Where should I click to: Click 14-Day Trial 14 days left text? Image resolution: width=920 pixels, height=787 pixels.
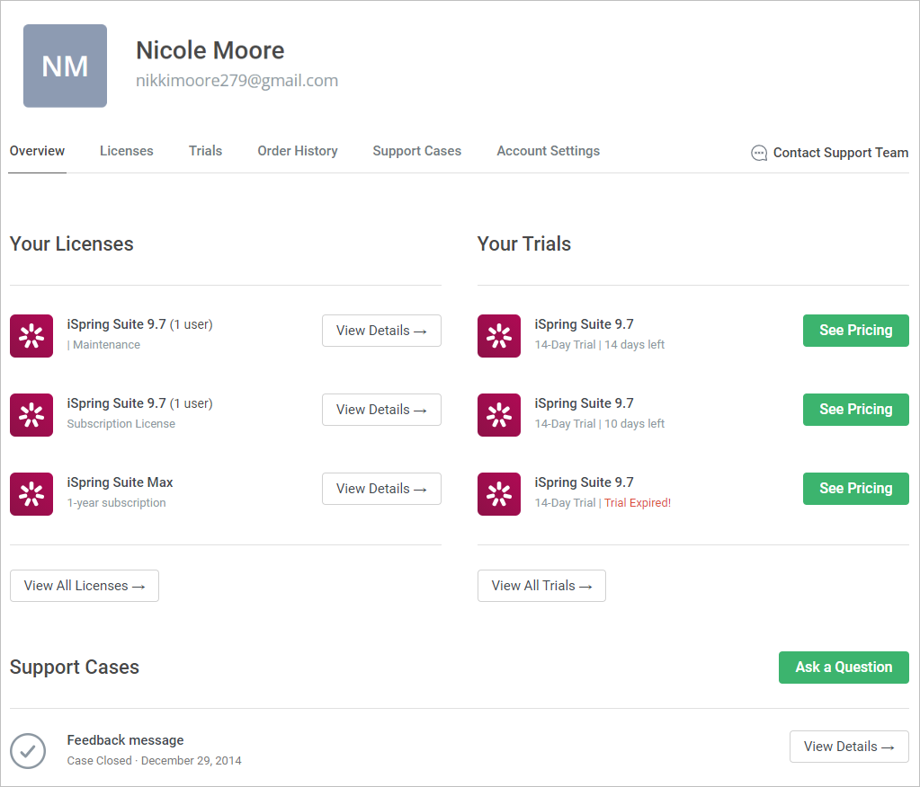coord(600,345)
